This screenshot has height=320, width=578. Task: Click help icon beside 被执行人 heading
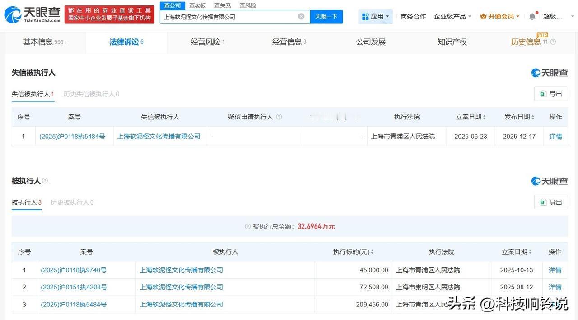click(45, 181)
